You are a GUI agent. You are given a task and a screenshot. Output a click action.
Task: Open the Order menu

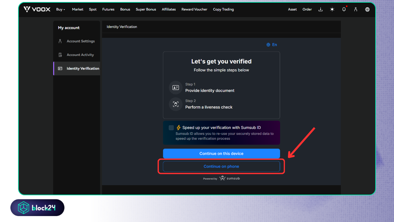[x=307, y=10]
